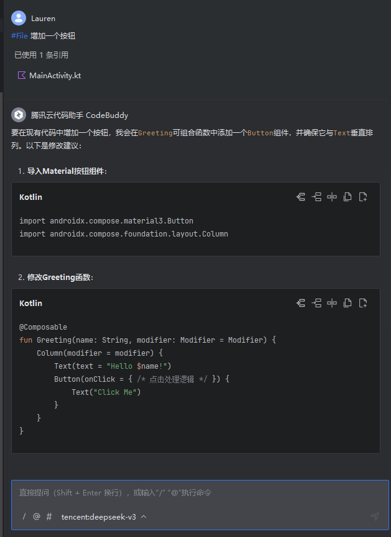Expand the 已使用 1 条引用 references section
Viewport: 391px width, 537px height.
coord(41,55)
